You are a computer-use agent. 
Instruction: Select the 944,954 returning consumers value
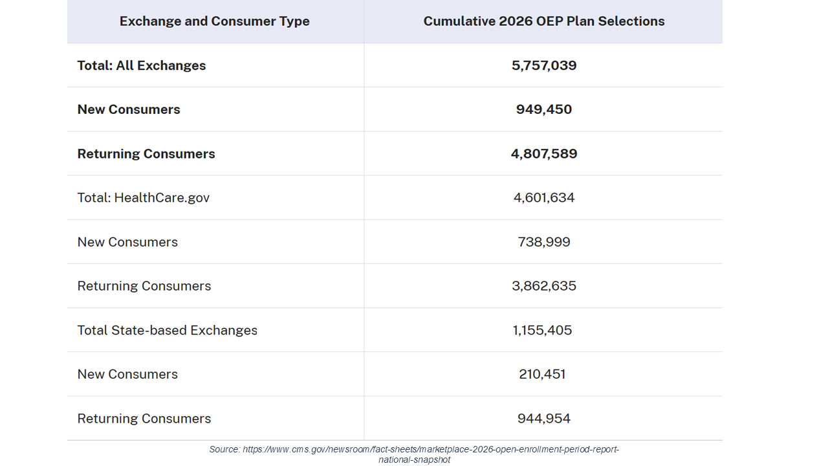[544, 419]
